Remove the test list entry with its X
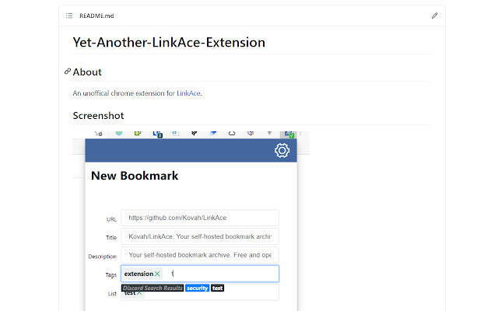Image resolution: width=498 pixels, height=311 pixels. click(139, 293)
